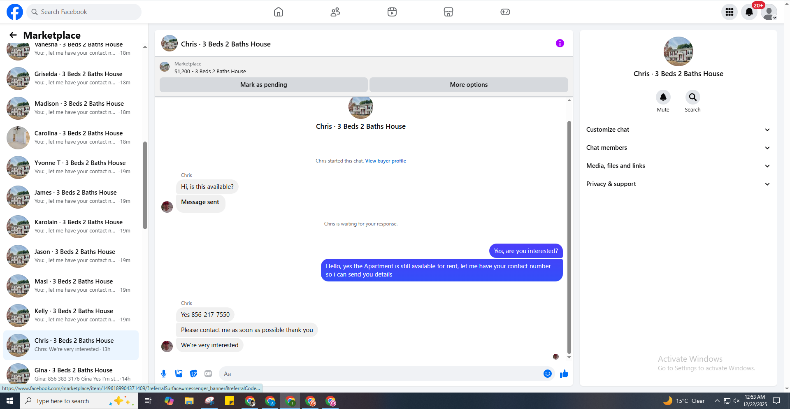This screenshot has height=409, width=790.
Task: Open the notifications bell with 20+ badge
Action: 749,12
